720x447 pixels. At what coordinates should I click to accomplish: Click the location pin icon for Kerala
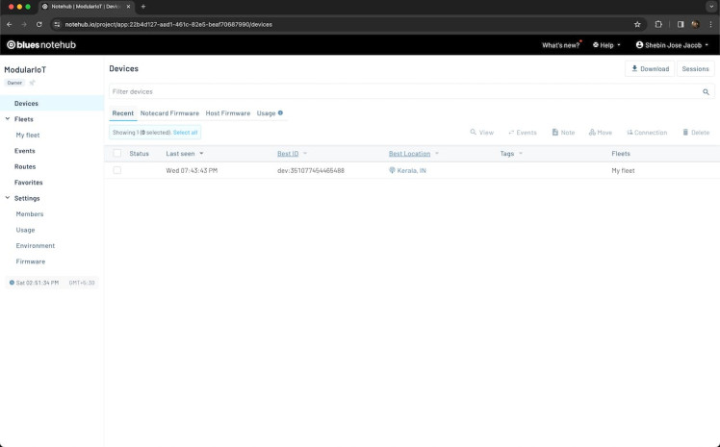392,170
